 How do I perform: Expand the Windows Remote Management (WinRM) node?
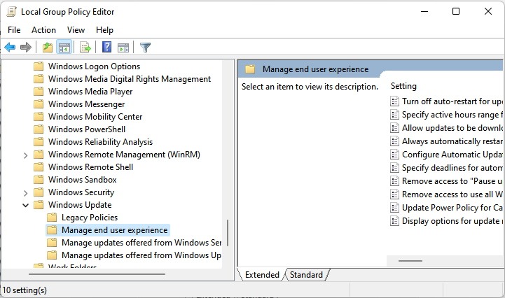[25, 155]
